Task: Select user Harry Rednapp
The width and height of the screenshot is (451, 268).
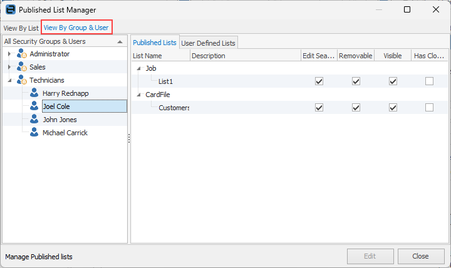Action: click(x=65, y=93)
